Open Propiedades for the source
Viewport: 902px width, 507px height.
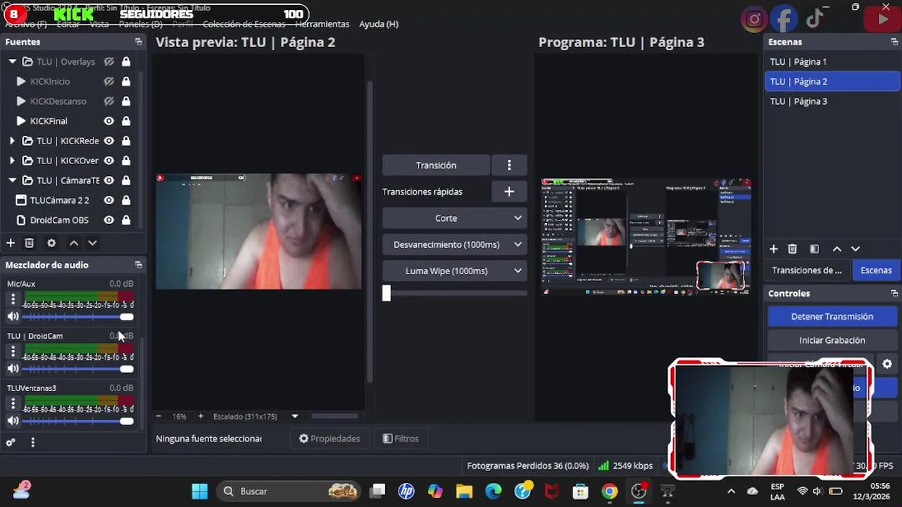click(x=330, y=439)
